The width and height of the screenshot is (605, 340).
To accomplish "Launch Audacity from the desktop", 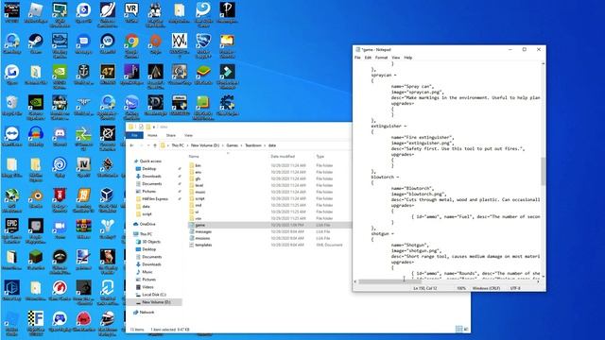I will pyautogui.click(x=36, y=136).
